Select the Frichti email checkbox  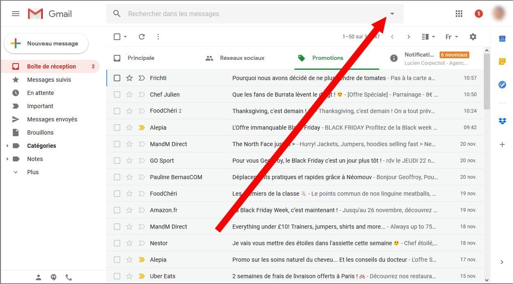point(117,78)
